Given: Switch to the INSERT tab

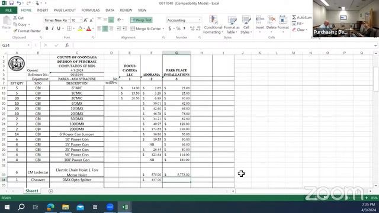Looking at the screenshot, I should tap(43, 10).
